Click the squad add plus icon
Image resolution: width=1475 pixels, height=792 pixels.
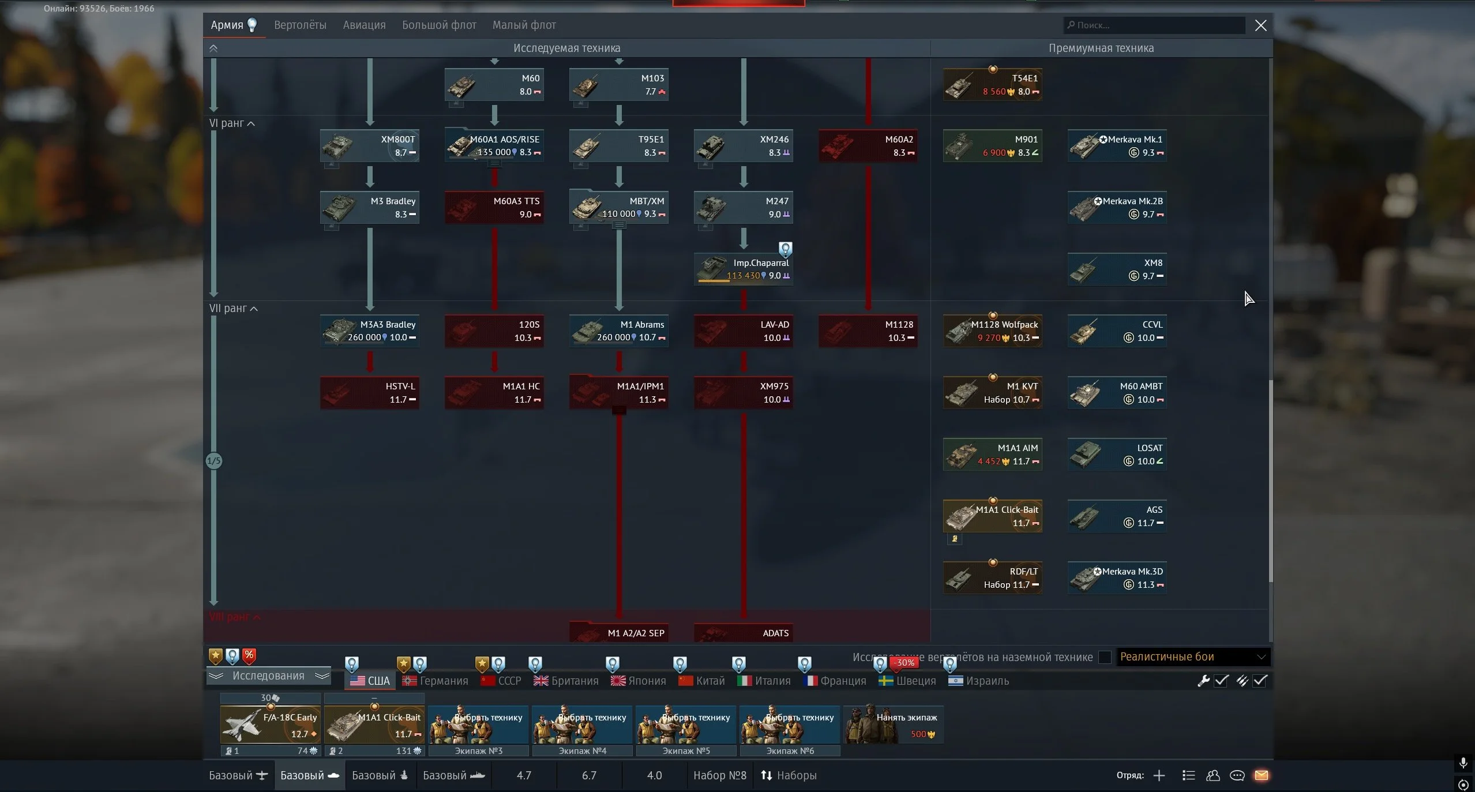(x=1159, y=775)
